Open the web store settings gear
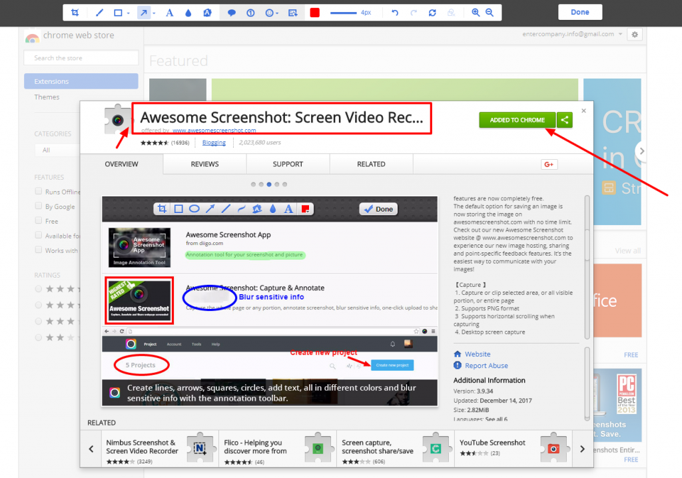Screen dimensions: 682x478 coord(635,35)
